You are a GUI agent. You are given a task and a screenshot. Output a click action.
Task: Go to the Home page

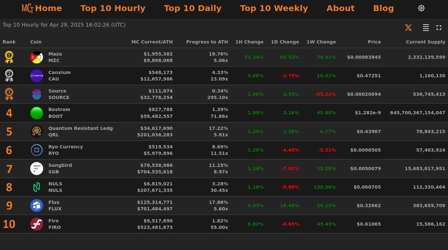click(x=49, y=8)
